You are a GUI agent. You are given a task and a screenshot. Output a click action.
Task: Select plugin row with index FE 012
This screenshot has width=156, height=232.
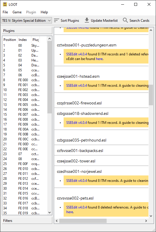(x=25, y=179)
